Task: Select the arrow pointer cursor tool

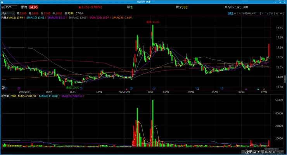Action: pos(259,152)
